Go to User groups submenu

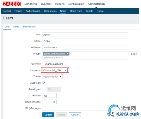pos(50,11)
